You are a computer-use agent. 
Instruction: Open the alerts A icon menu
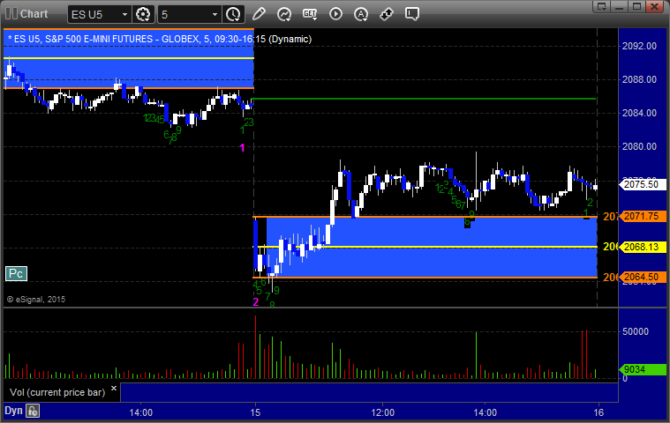[361, 14]
